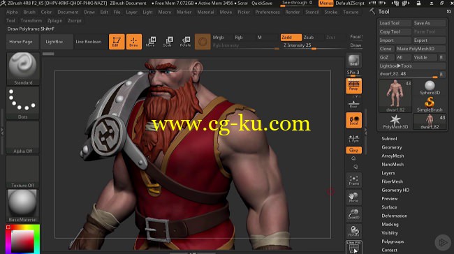Click the viewport Rotate navigation icon
The width and height of the screenshot is (454, 254).
click(x=353, y=231)
